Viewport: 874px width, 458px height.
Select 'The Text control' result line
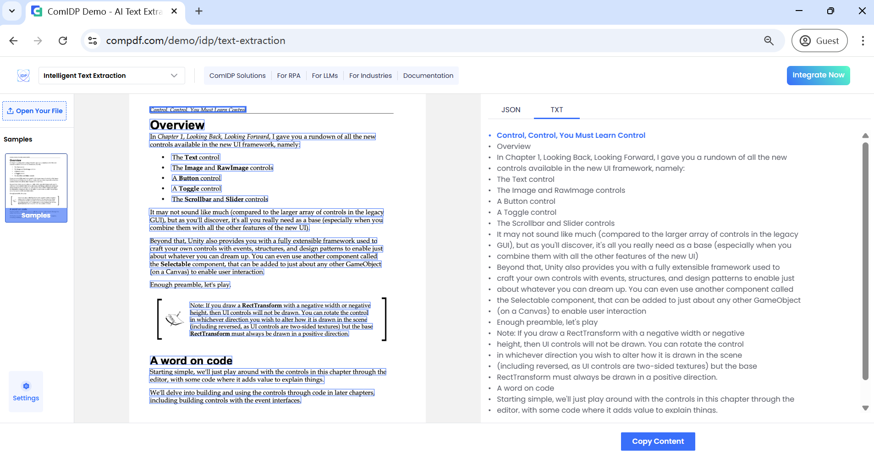pos(525,179)
